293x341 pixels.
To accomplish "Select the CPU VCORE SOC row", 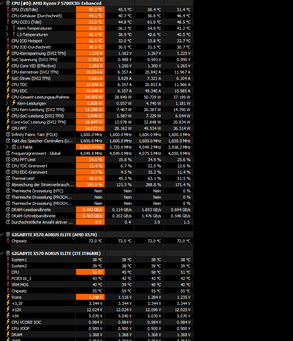I will pyautogui.click(x=99, y=322).
